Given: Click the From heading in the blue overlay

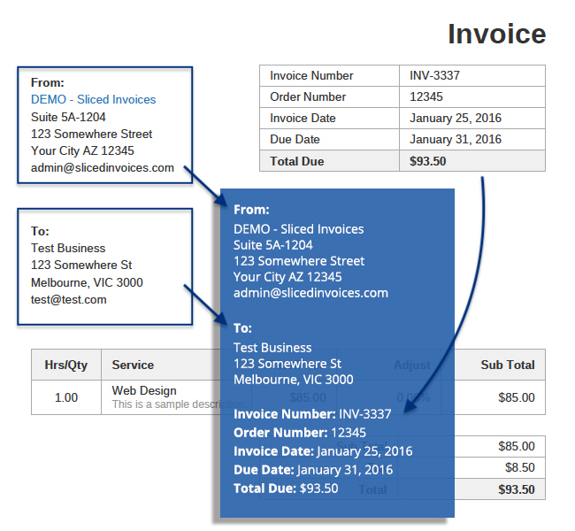Looking at the screenshot, I should 251,210.
